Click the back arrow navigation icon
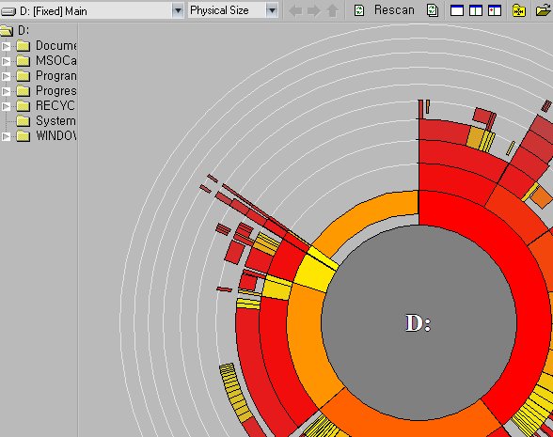Image resolution: width=553 pixels, height=437 pixels. pos(295,11)
